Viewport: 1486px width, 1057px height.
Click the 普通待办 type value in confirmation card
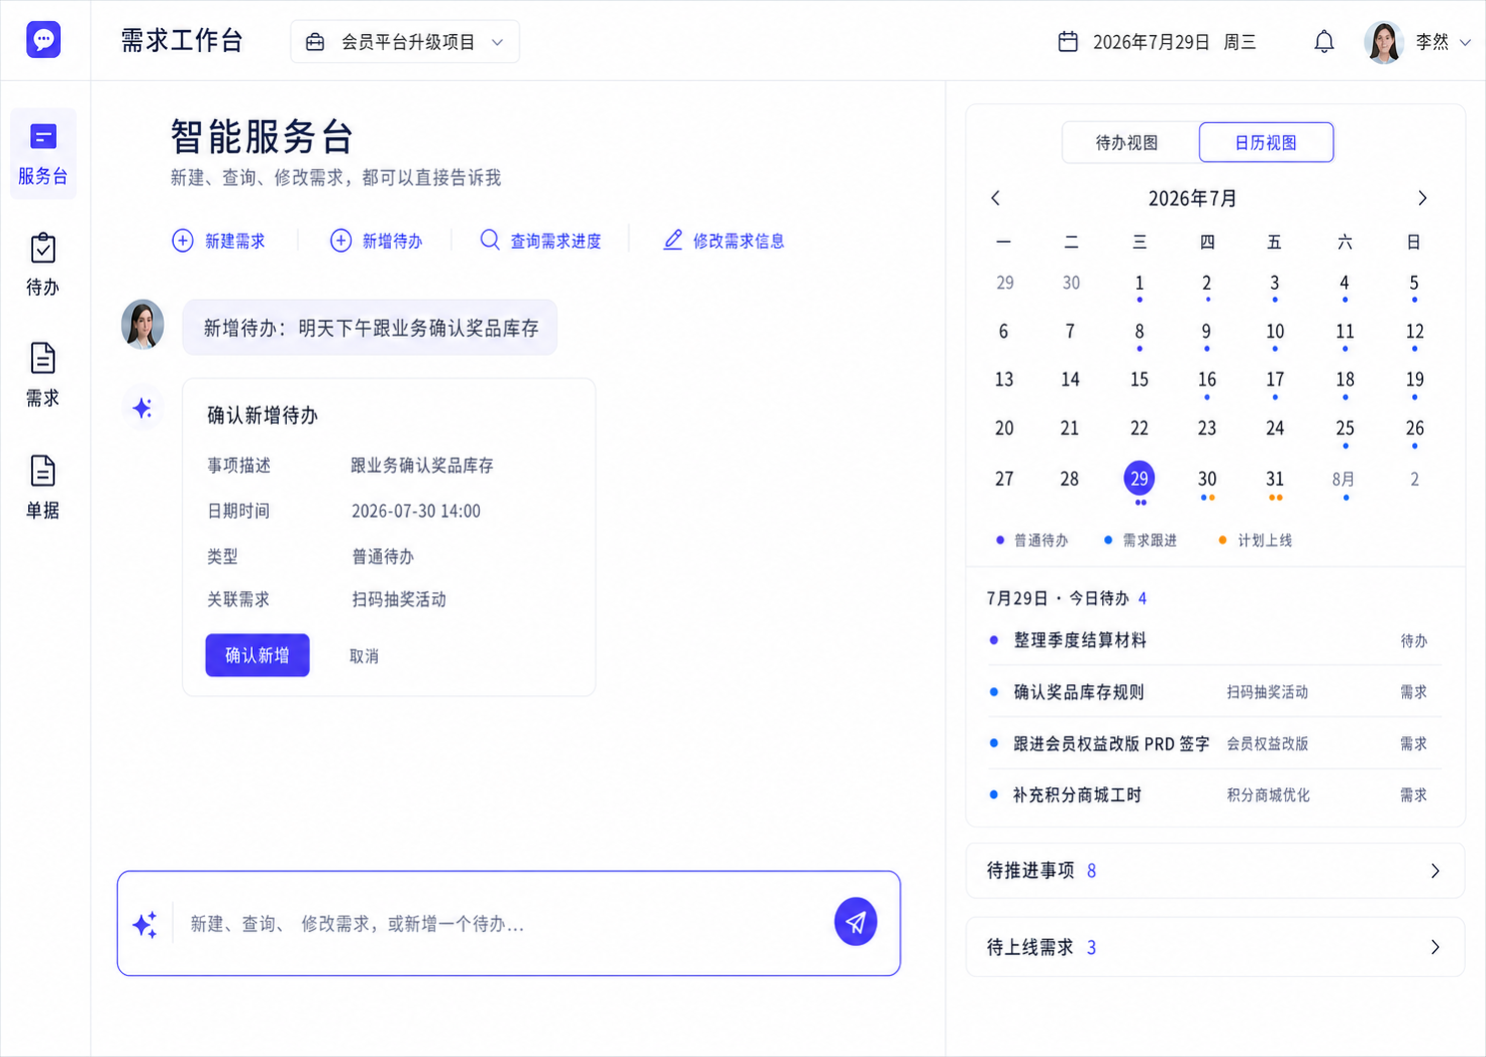(383, 556)
